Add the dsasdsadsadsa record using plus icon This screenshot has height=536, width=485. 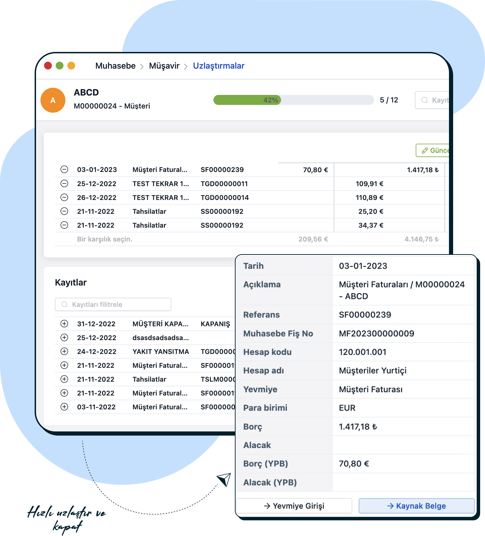pyautogui.click(x=64, y=338)
